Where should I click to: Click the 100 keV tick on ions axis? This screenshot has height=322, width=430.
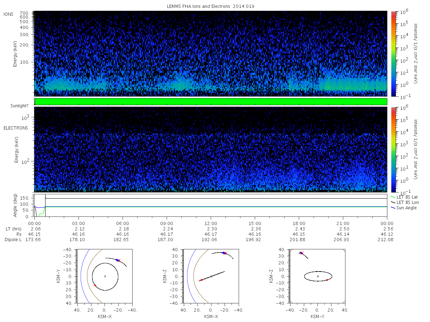27,62
